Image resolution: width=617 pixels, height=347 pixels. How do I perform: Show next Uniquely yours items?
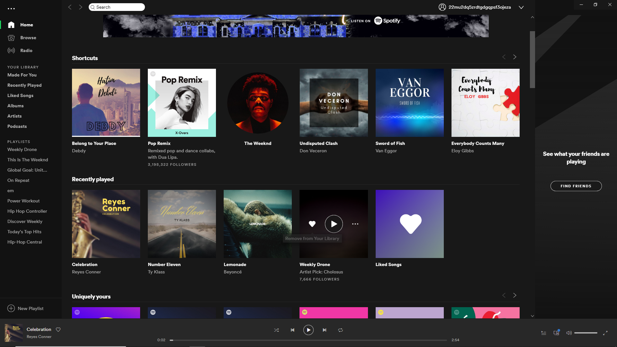click(515, 295)
